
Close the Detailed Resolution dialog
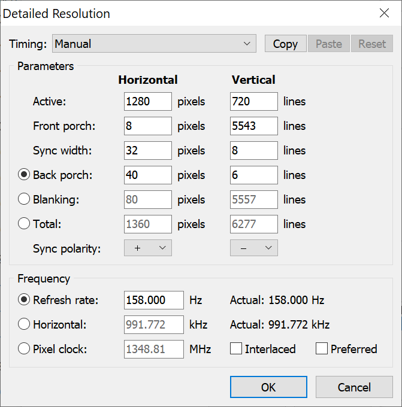383,13
